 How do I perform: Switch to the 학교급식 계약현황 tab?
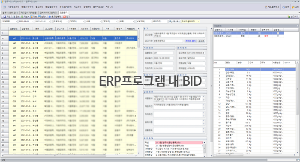tap(29, 12)
